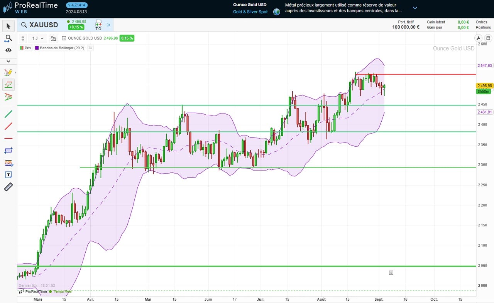Screen dimensions: 494x303
Task: Open the timeframe dropdown showing 1 J
Action: [38, 38]
